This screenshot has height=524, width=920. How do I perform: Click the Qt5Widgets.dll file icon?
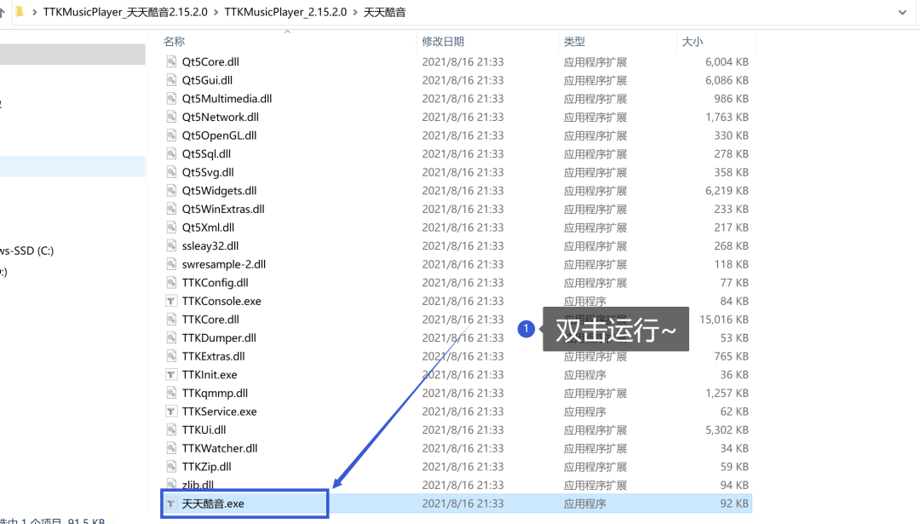(170, 190)
